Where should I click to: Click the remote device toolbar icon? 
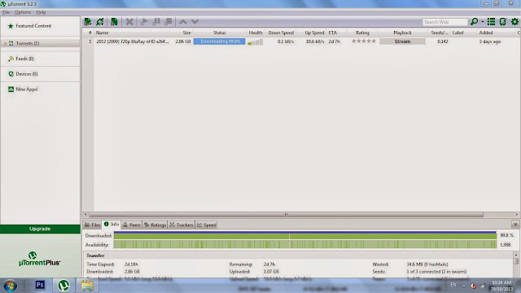[503, 22]
